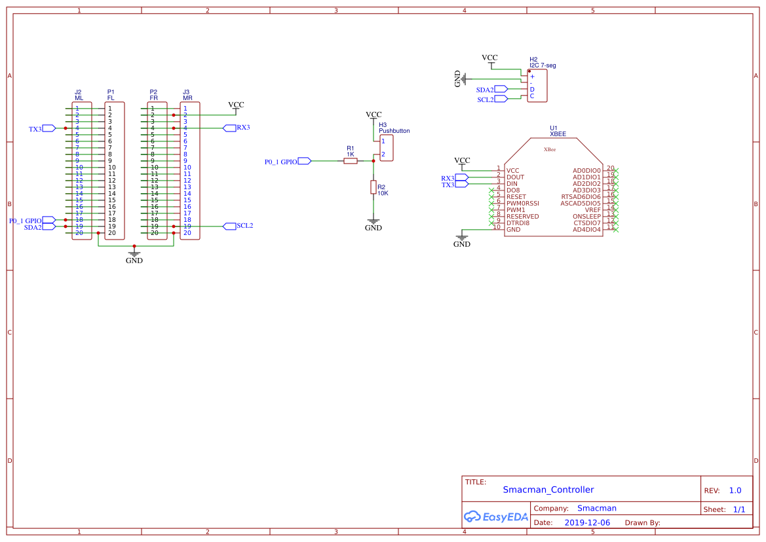Click the Company value "Smacman"
766x542 pixels.
click(x=596, y=509)
